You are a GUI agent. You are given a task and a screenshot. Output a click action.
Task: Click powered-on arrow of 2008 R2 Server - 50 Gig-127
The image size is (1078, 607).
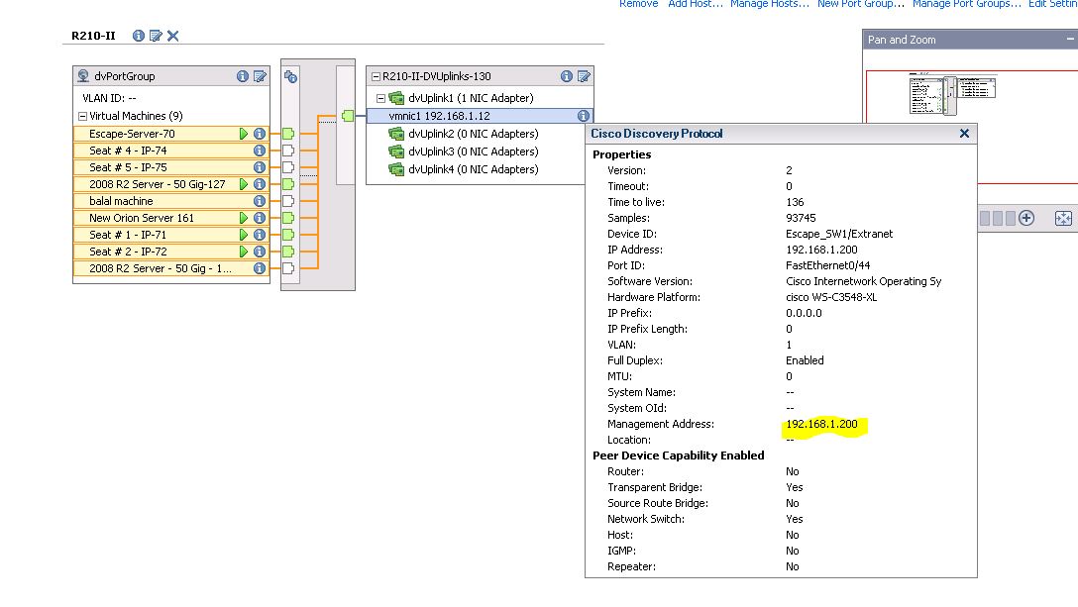pyautogui.click(x=244, y=184)
